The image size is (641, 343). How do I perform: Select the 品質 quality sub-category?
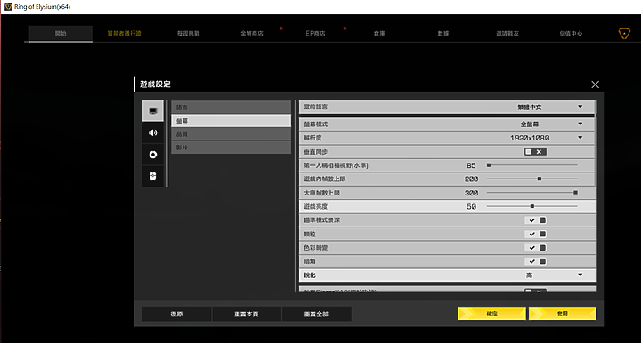231,134
